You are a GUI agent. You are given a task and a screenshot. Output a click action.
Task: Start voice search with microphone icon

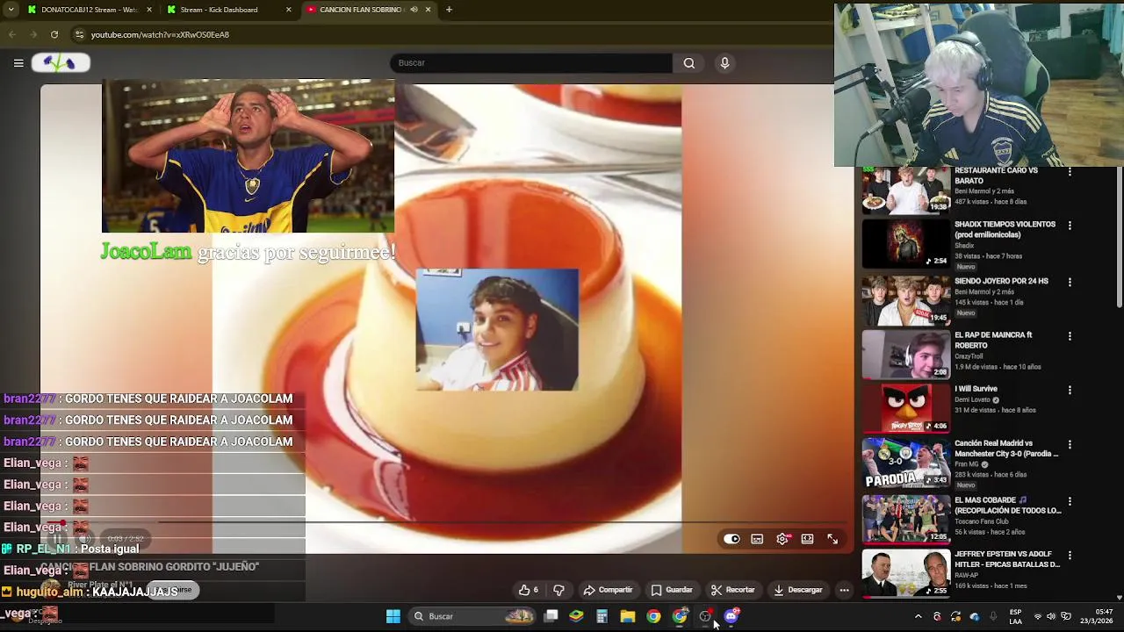point(724,62)
